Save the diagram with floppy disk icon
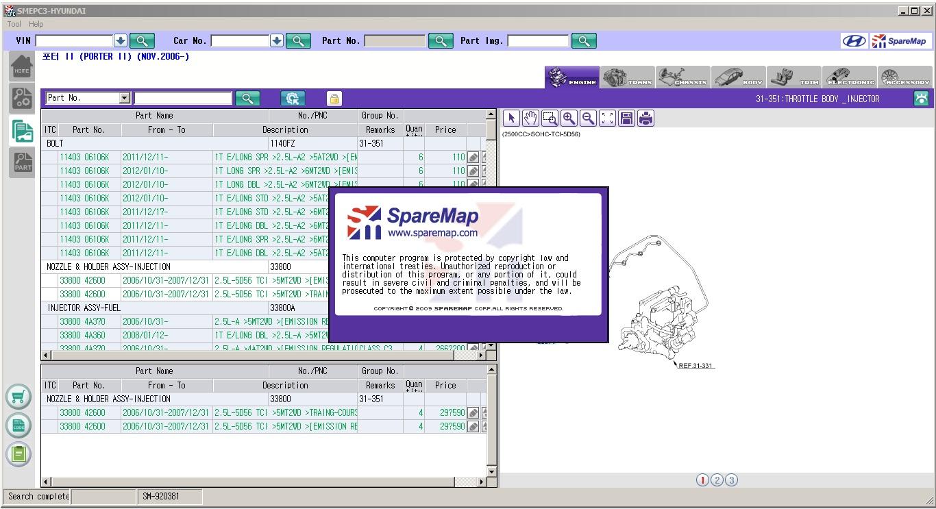Image resolution: width=936 pixels, height=509 pixels. pyautogui.click(x=626, y=119)
